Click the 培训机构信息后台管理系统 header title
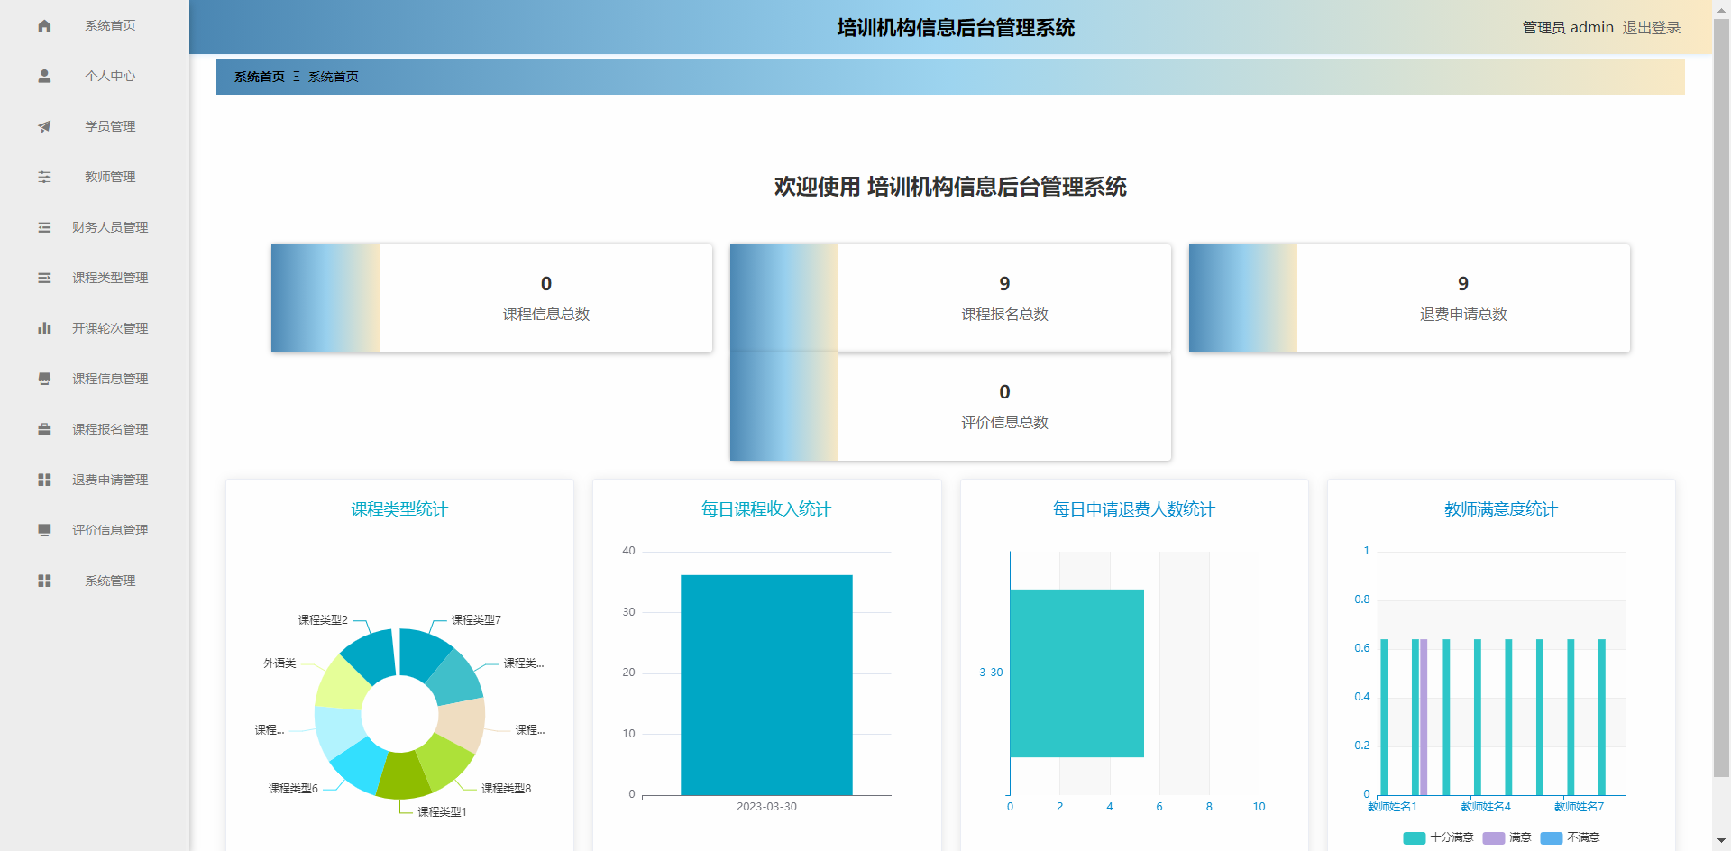This screenshot has height=851, width=1731. (956, 28)
